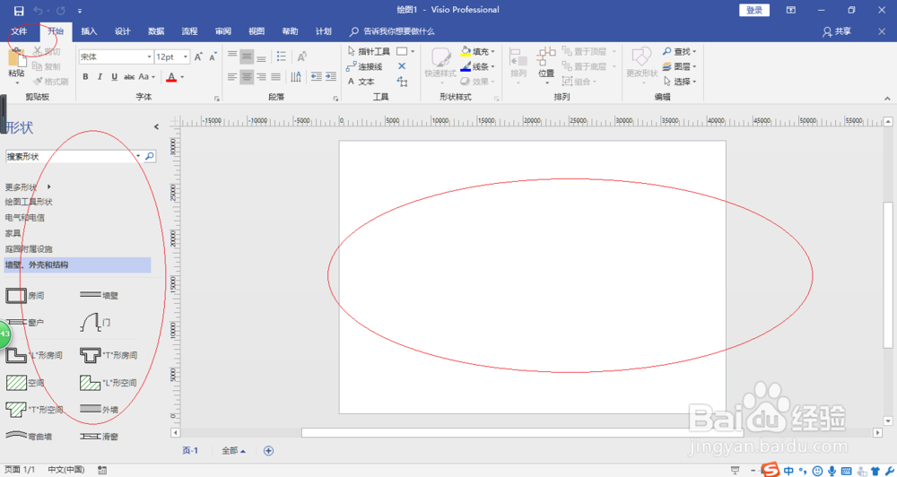
Task: Open the font color dropdown arrow
Action: [182, 76]
